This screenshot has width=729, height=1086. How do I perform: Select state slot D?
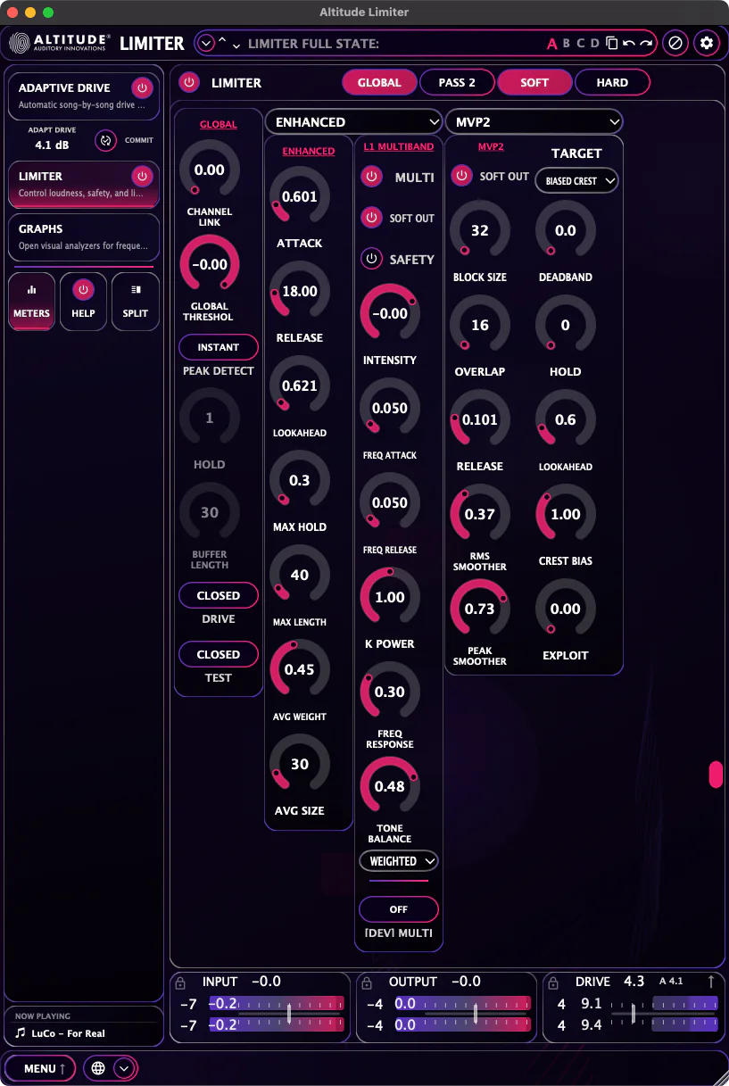click(x=595, y=43)
